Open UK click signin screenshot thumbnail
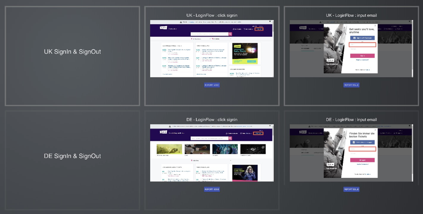The image size is (423, 214). pos(211,48)
